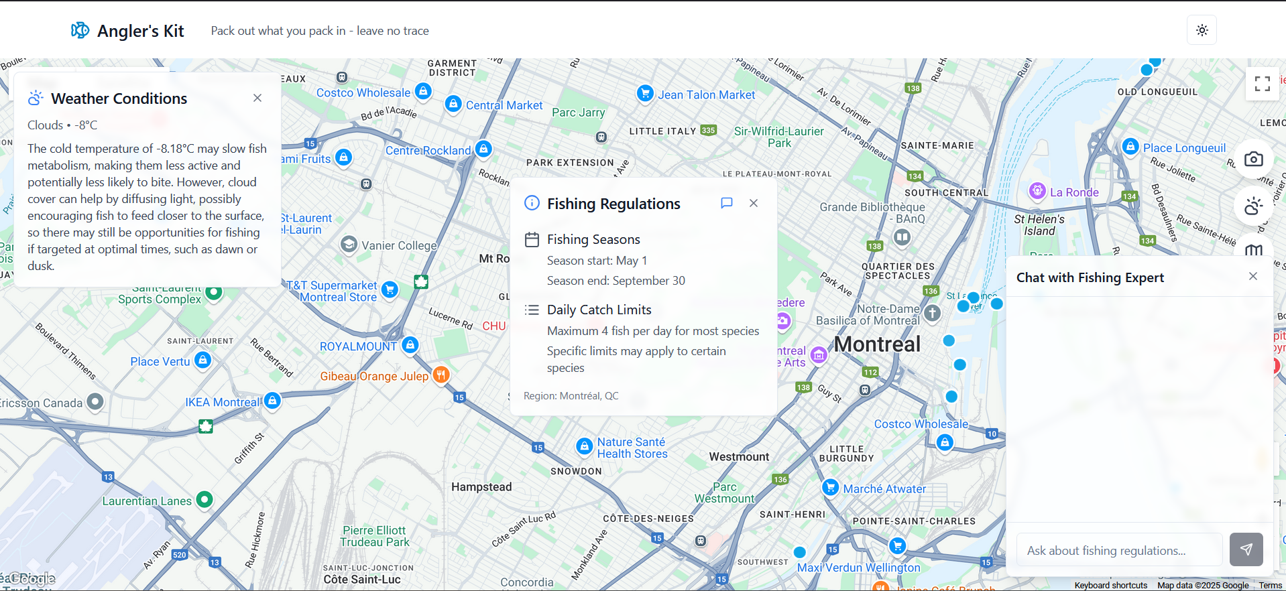Select the Maxi Verdun Wellington cart pin
The image size is (1286, 591).
(x=897, y=545)
